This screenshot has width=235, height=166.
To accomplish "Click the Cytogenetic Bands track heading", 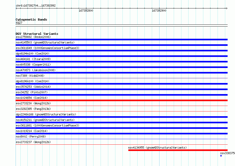I will 31,19.
